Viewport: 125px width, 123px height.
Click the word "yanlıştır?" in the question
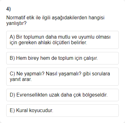(17, 23)
